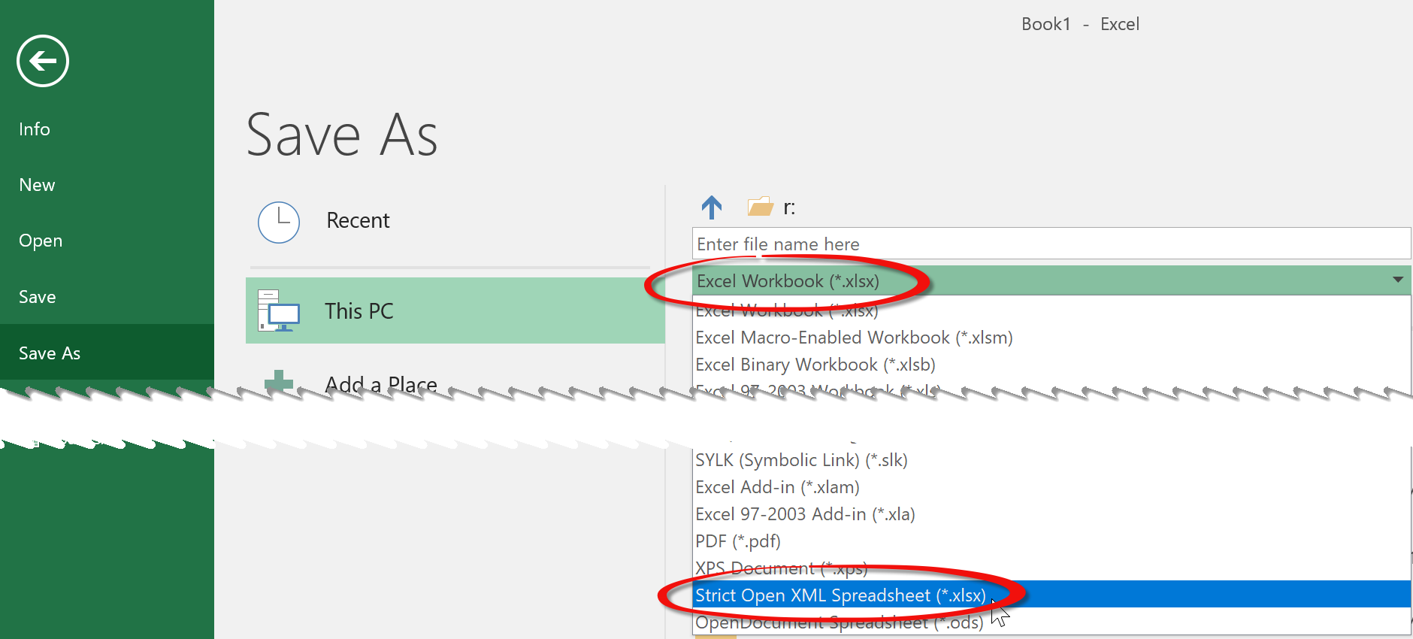Click the folder icon beside r: path
Screen dimensions: 1413x639
click(x=760, y=207)
